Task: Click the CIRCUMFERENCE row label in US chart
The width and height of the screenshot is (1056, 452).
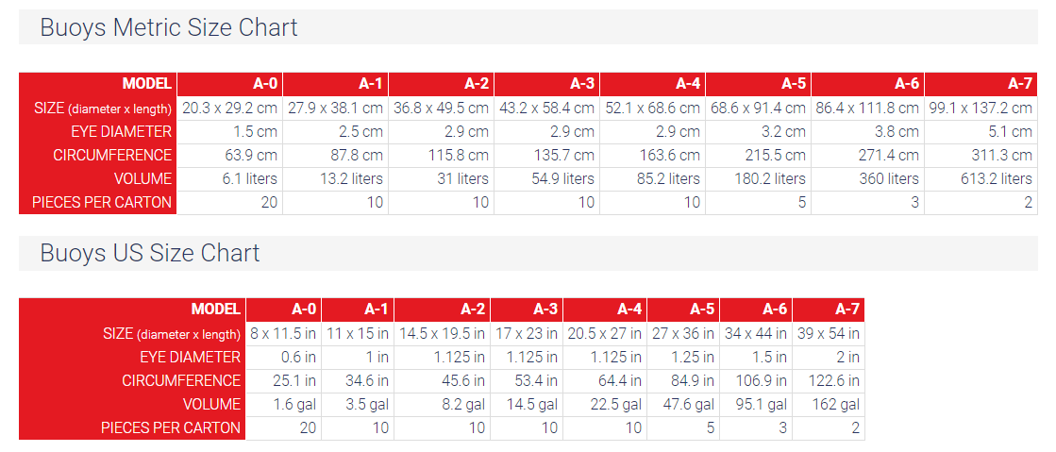Action: coord(181,380)
